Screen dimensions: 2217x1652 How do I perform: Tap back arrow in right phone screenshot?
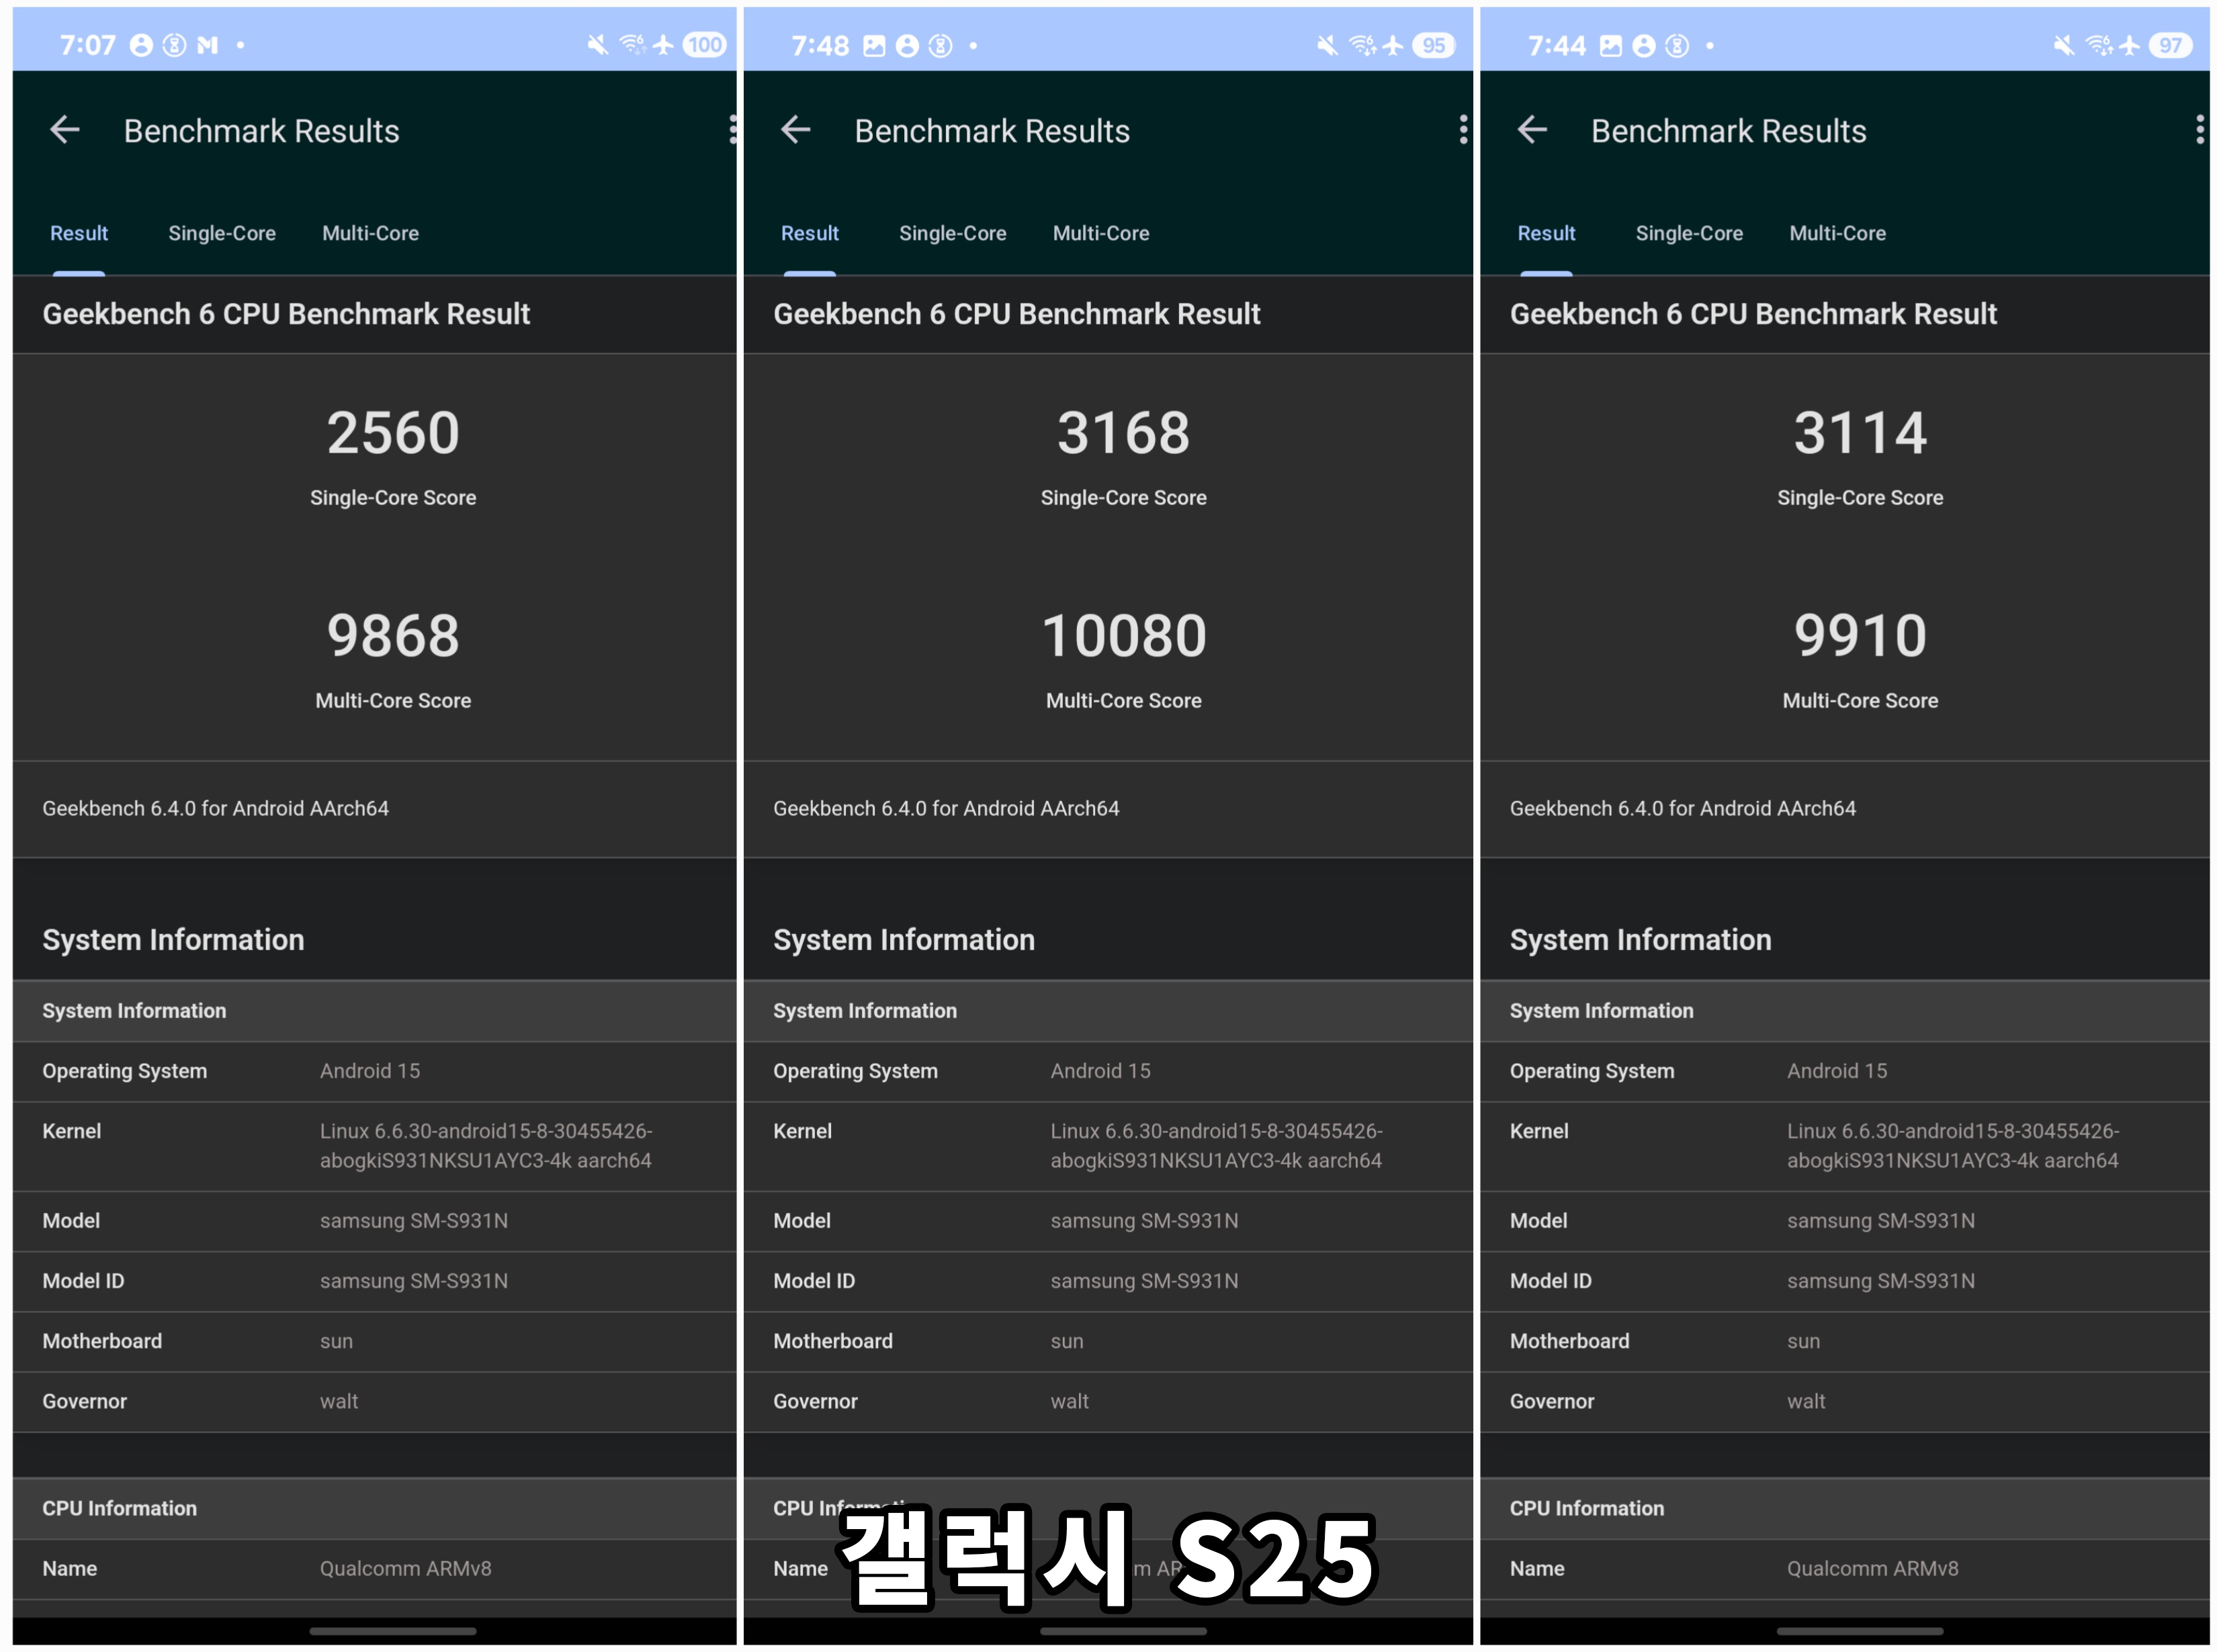click(x=1532, y=130)
